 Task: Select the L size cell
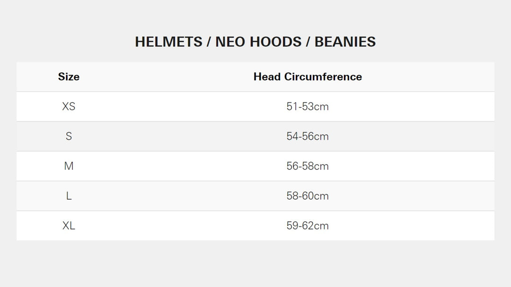(x=69, y=196)
